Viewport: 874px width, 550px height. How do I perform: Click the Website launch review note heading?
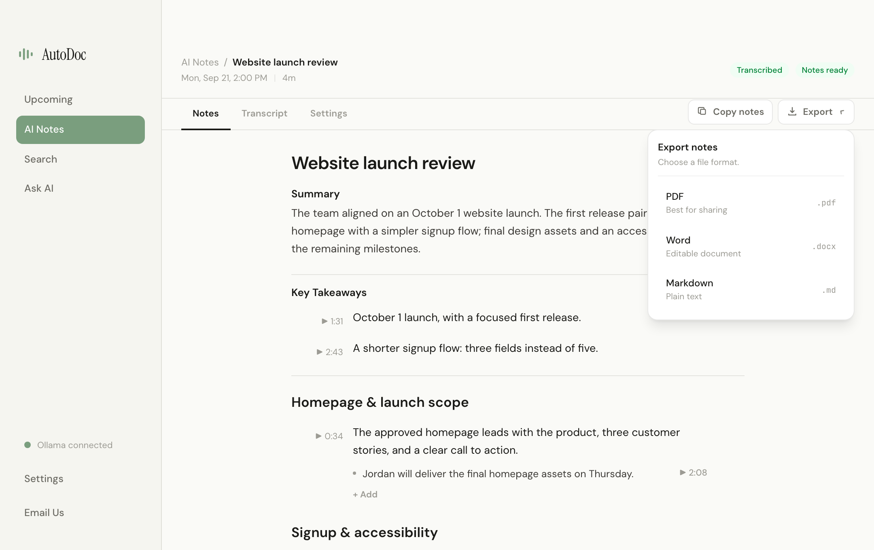[383, 163]
